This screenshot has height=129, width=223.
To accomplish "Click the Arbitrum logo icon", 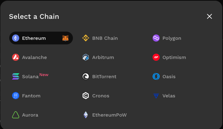I will [x=86, y=57].
